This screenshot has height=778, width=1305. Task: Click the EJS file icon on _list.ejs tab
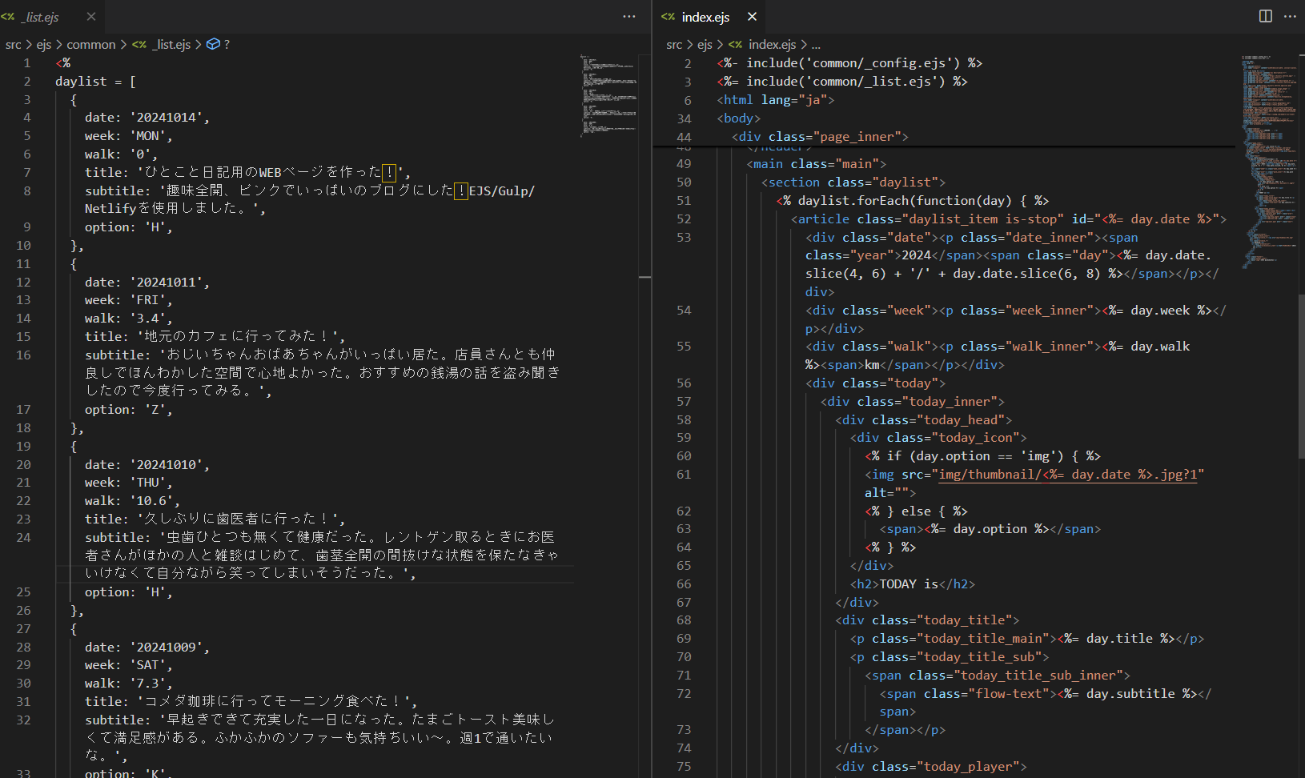tap(9, 17)
